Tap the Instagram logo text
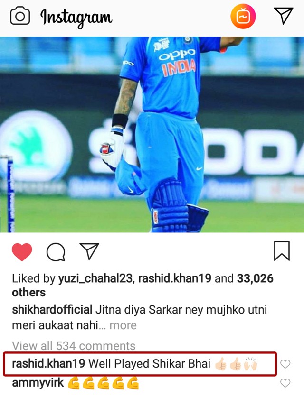304x397 pixels. [x=76, y=18]
